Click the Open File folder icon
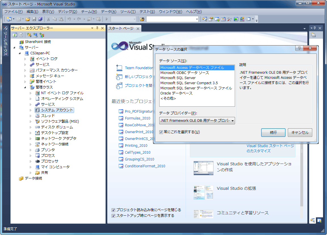This screenshot has height=235, width=327. click(28, 19)
